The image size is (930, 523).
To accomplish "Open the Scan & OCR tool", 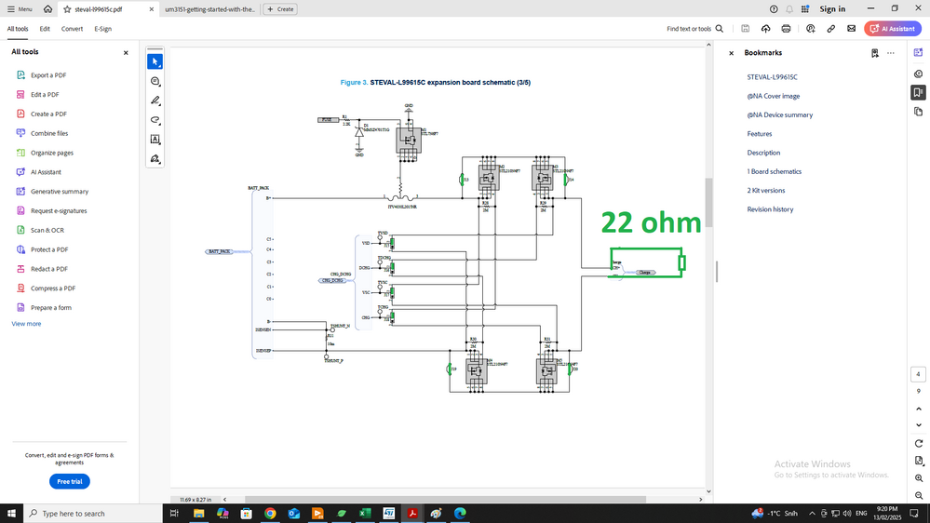I will pos(47,230).
